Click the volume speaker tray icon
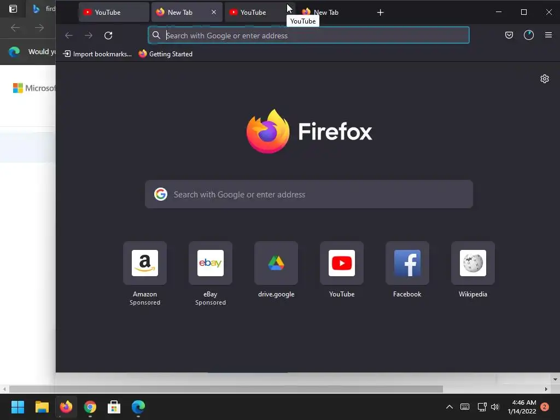This screenshot has height=420, width=560. pyautogui.click(x=494, y=407)
